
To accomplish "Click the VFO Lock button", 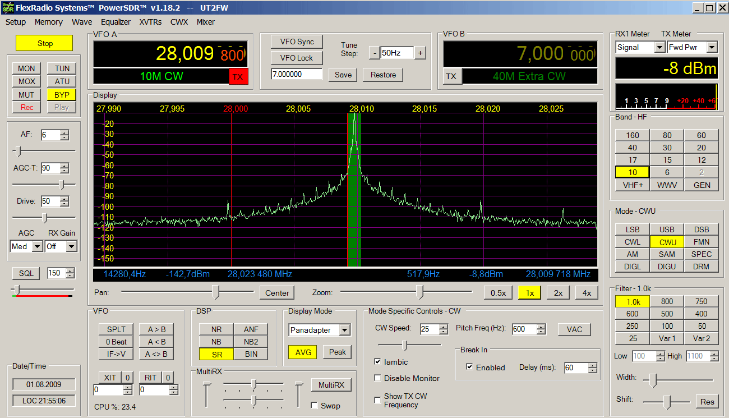I will tap(297, 58).
